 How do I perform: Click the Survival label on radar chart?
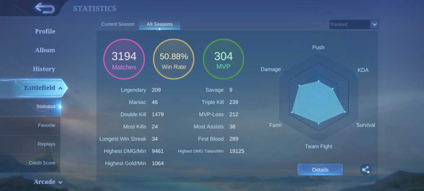tap(365, 125)
